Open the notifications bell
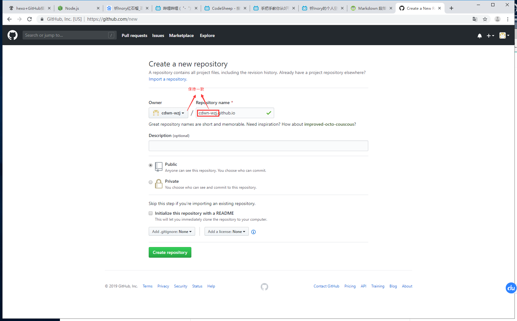Screen dimensions: 517x321 pos(479,35)
